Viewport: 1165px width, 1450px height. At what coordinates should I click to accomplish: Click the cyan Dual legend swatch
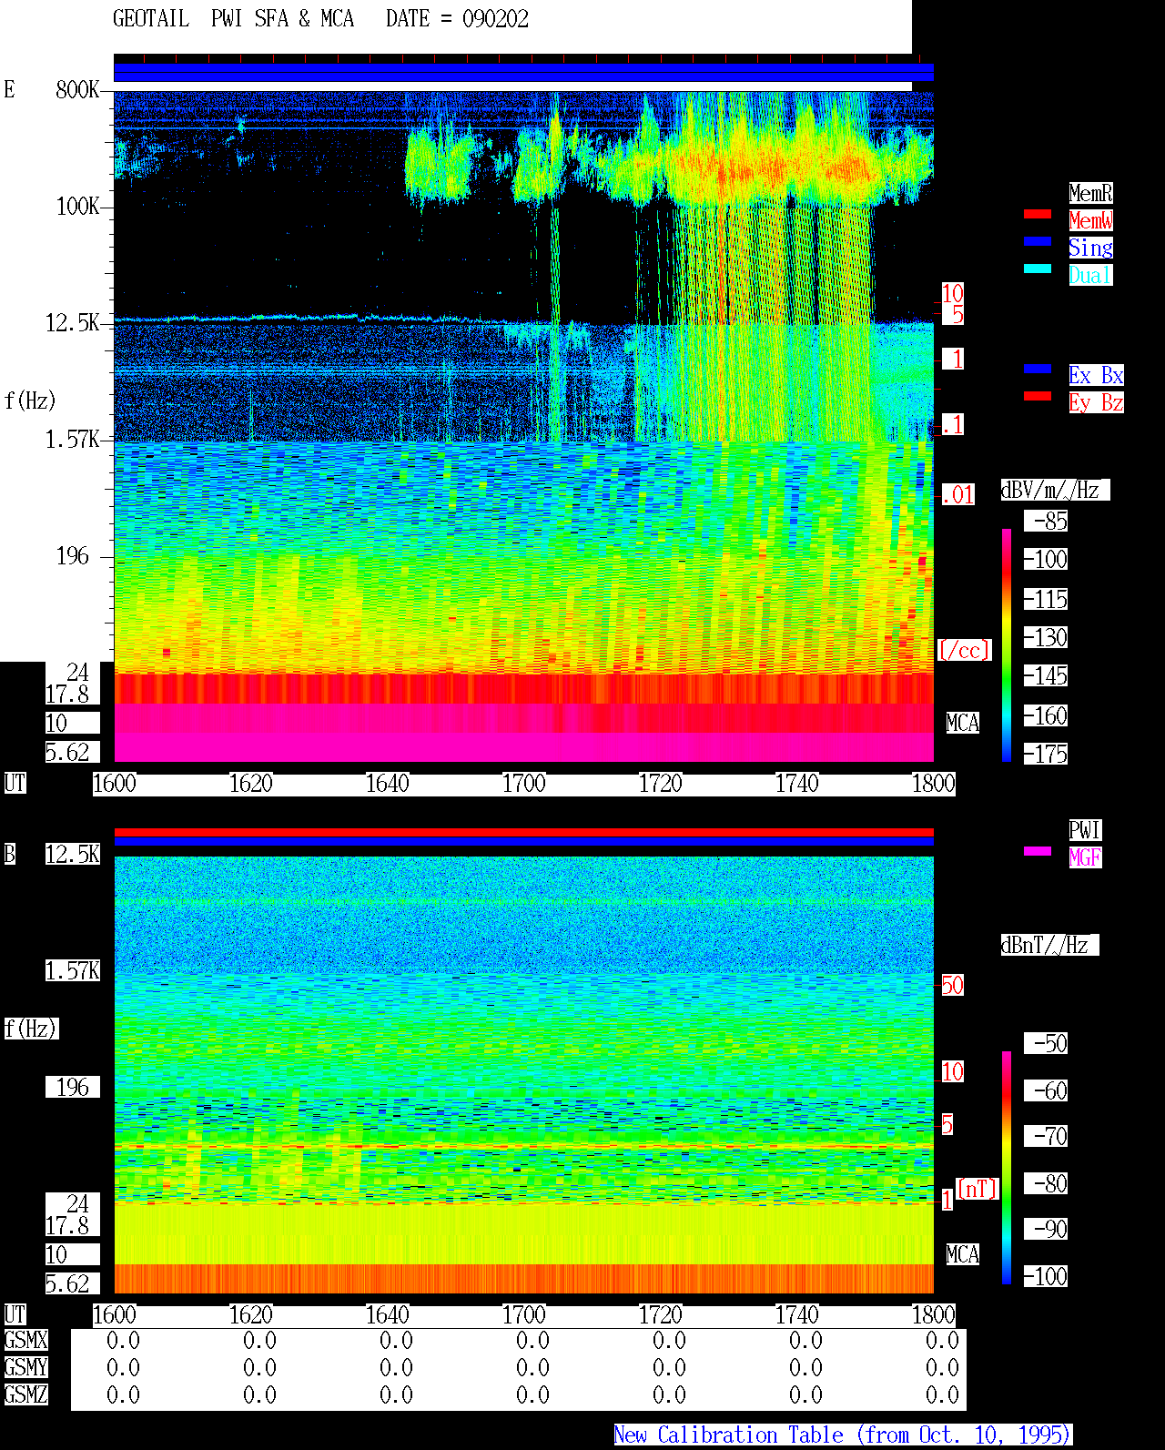coord(1038,269)
